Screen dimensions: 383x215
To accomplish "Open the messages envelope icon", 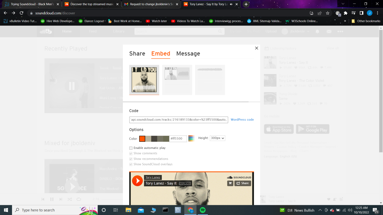I will tap(329, 31).
